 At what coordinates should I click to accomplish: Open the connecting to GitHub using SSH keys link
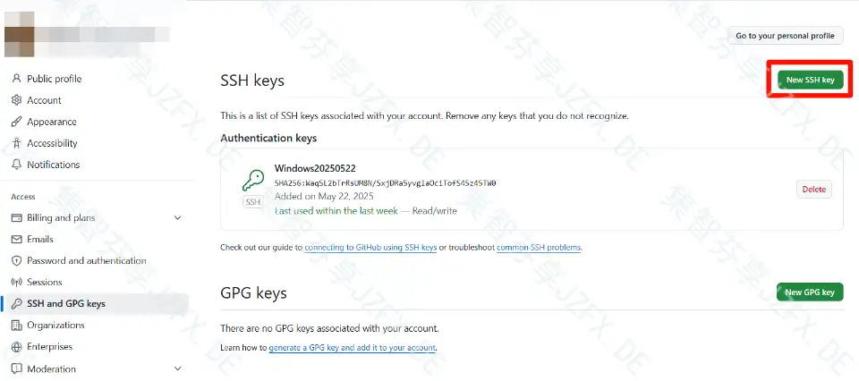(370, 248)
